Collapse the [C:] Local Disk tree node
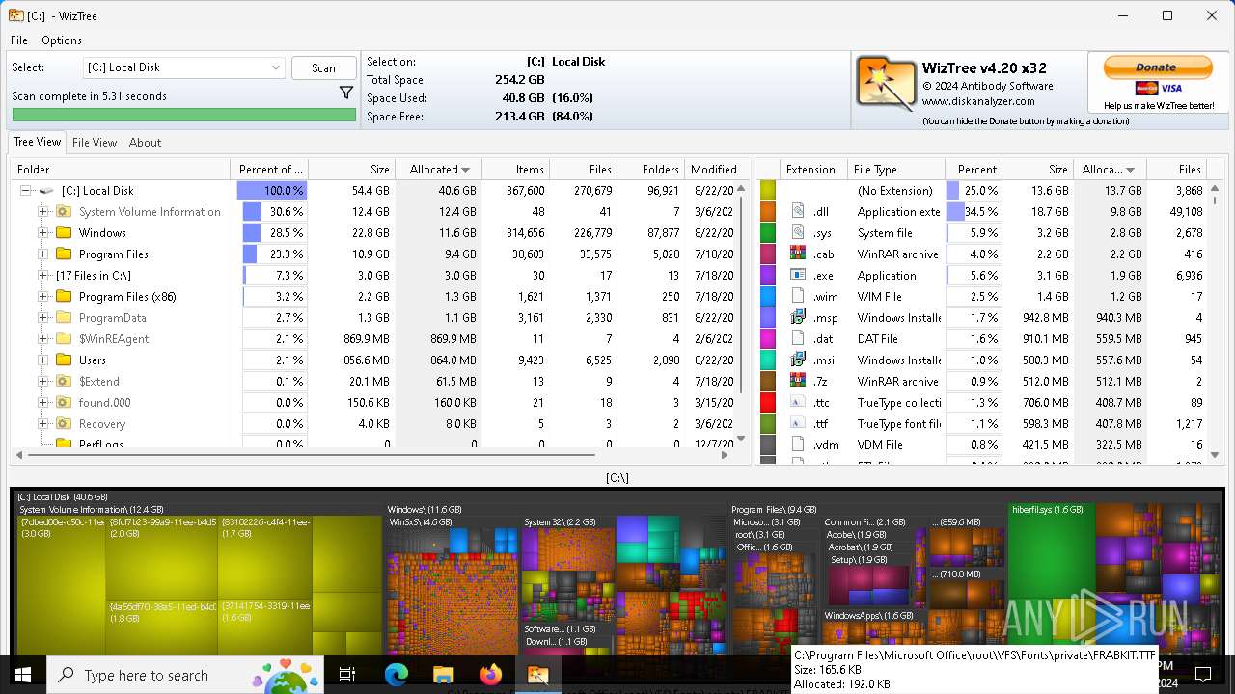Screen dimensions: 1235x694 26,191
